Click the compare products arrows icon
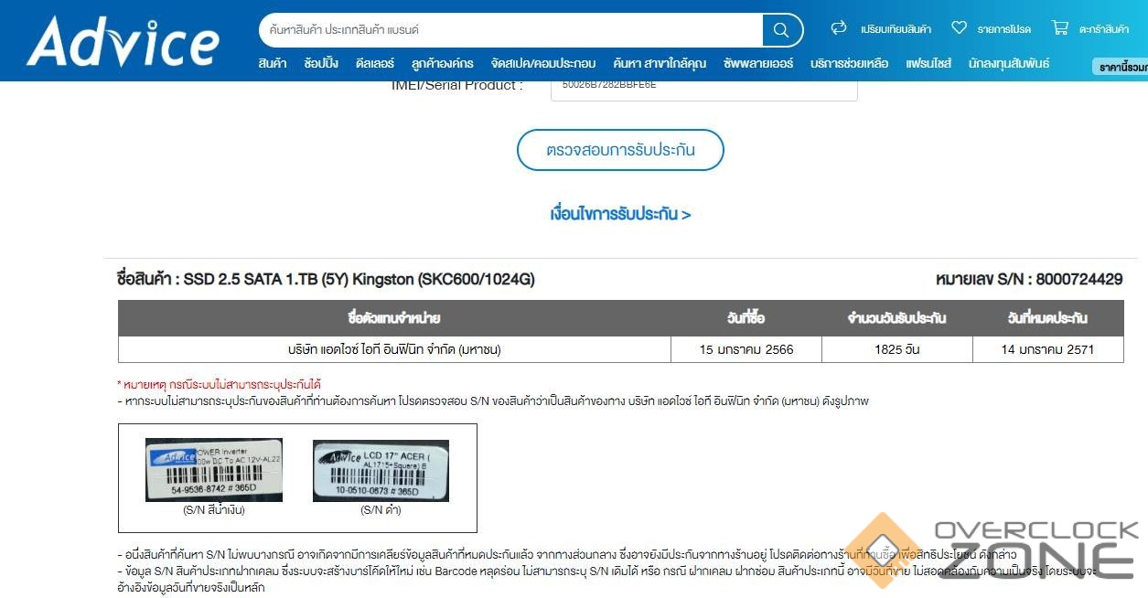 (x=839, y=28)
